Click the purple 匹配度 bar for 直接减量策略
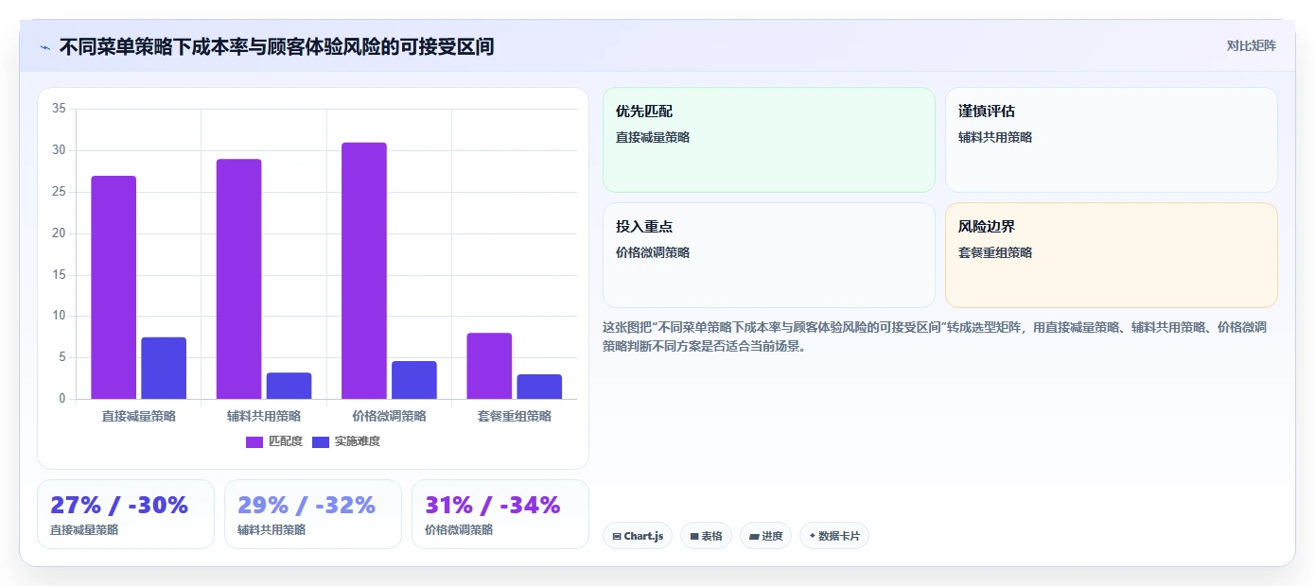 [x=114, y=287]
